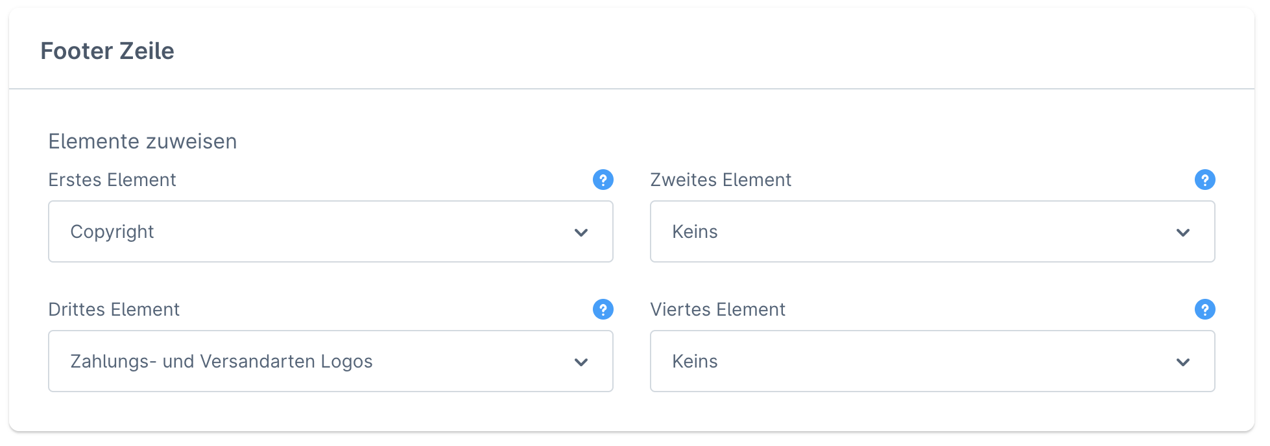The width and height of the screenshot is (1270, 446).
Task: Click the Footer Zeile heading
Action: coord(107,51)
